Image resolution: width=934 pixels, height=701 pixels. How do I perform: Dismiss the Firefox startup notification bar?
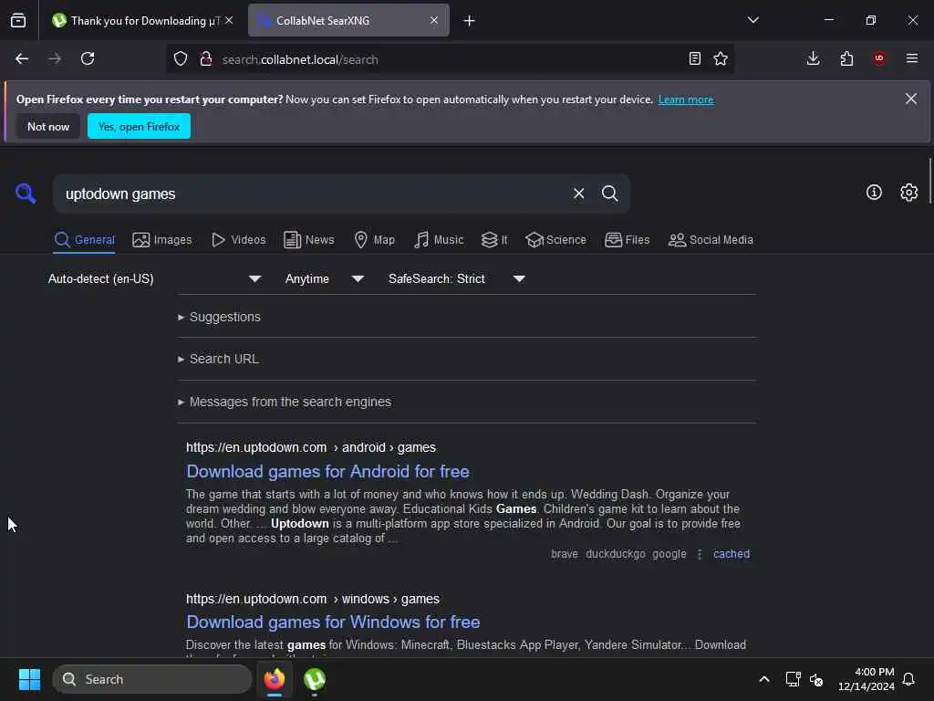pyautogui.click(x=911, y=99)
